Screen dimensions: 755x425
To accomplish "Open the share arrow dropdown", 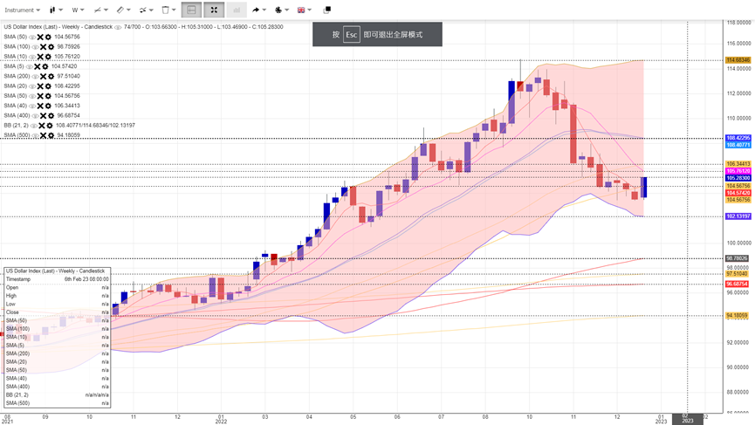I will 258,10.
